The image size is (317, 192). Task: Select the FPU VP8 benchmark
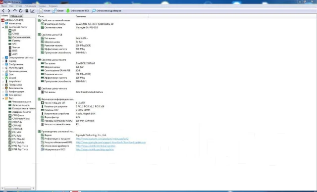[16, 132]
